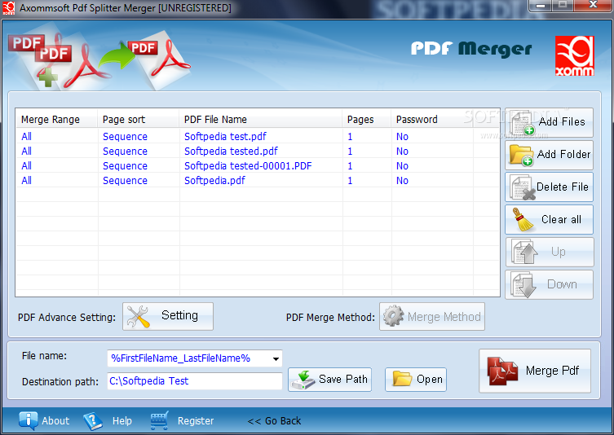This screenshot has height=435, width=614.
Task: Click All range of Softpedia.pdf row
Action: point(26,181)
